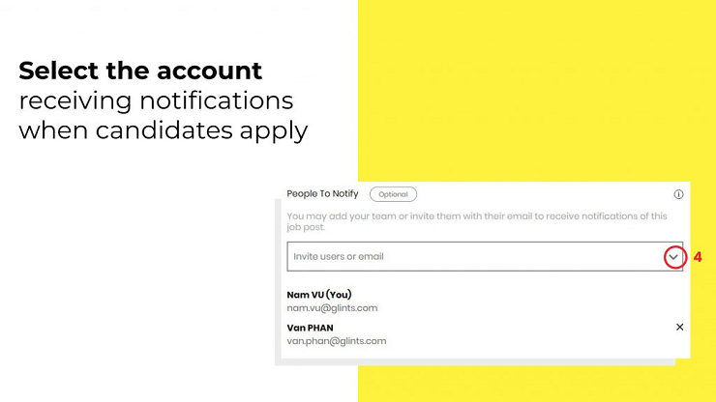Click the red step number 4
The height and width of the screenshot is (402, 716).
point(698,257)
